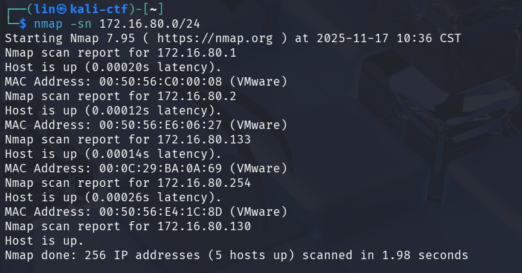Click the MAC address 00:0C:29:BA:0A:69
Screen dimensions: 522x273
coord(161,168)
